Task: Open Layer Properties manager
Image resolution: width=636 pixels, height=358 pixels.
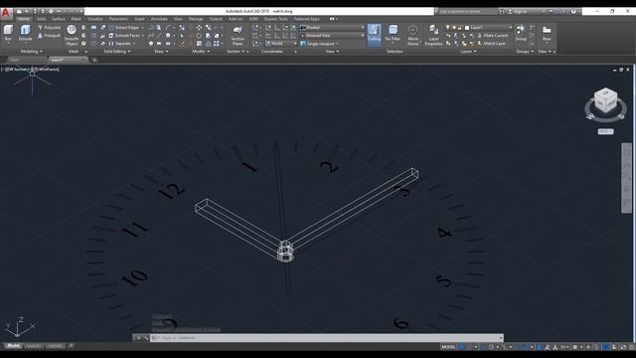Action: 433,35
